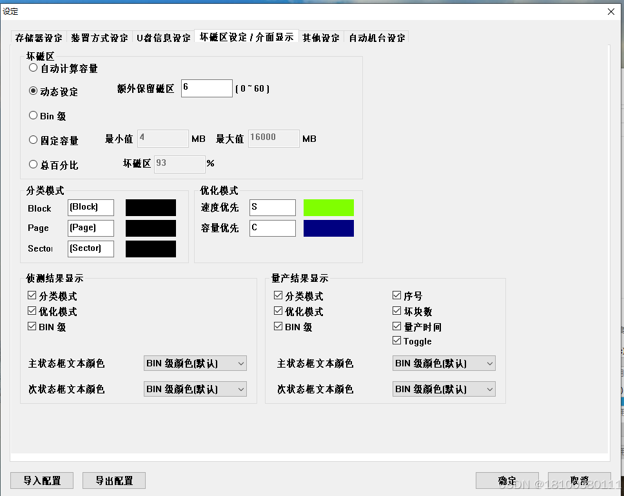Open the Page black color swatch
The width and height of the screenshot is (624, 496).
tap(151, 228)
